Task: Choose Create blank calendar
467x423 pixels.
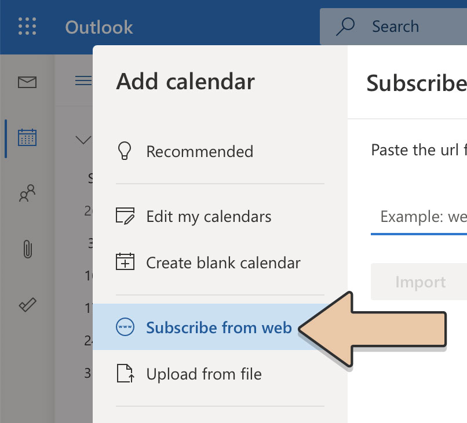Action: tap(220, 262)
